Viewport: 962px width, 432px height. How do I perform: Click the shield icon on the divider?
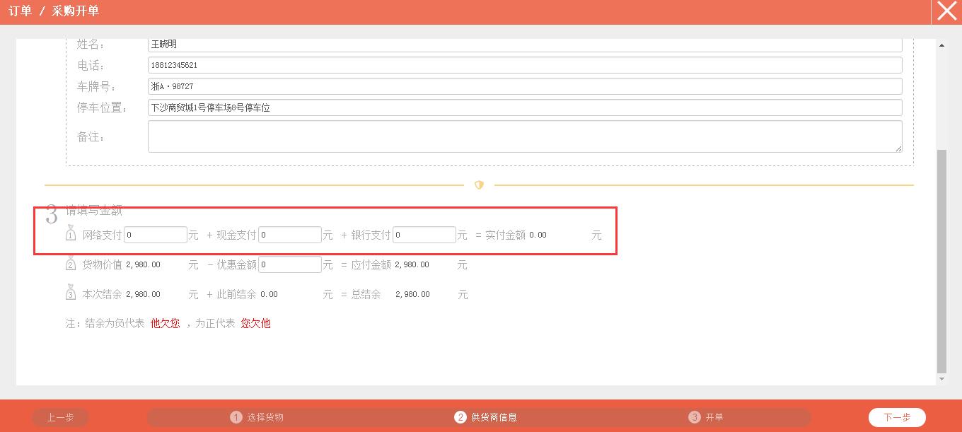click(479, 185)
